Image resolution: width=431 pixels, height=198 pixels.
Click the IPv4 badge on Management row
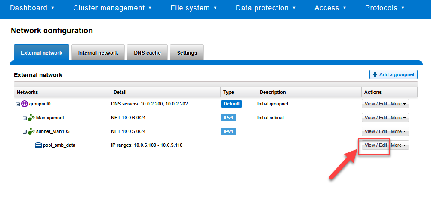228,118
